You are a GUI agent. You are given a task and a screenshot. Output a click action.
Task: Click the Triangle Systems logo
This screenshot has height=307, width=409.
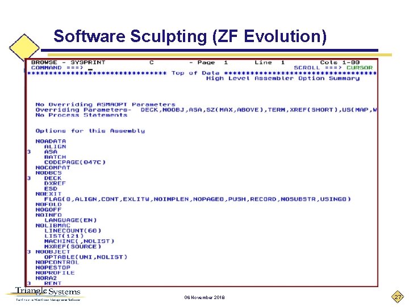coord(47,294)
